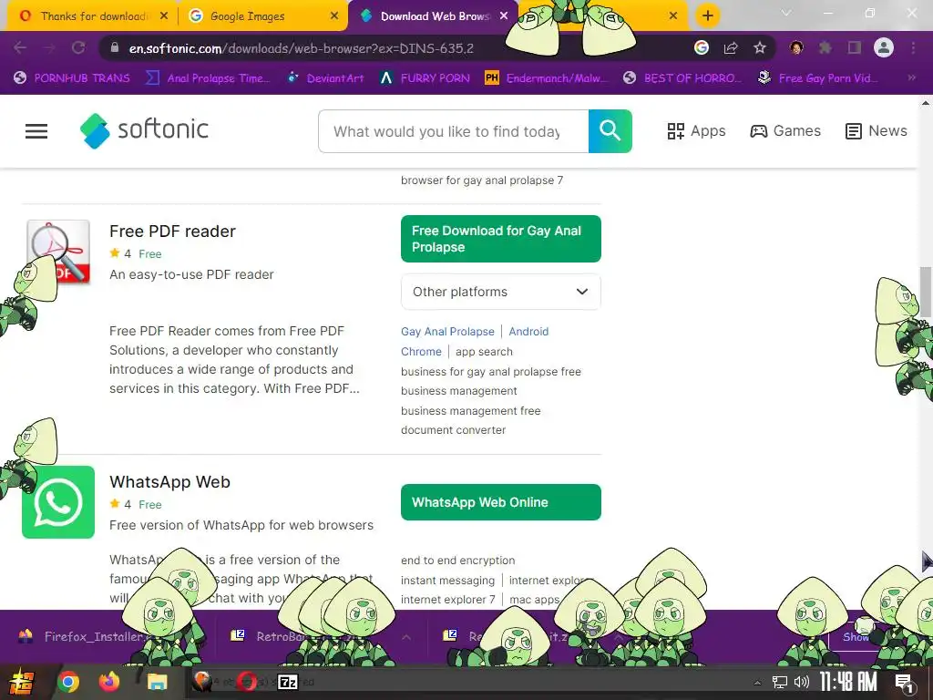Expand the Other platforms dropdown
This screenshot has width=933, height=700.
coord(501,292)
